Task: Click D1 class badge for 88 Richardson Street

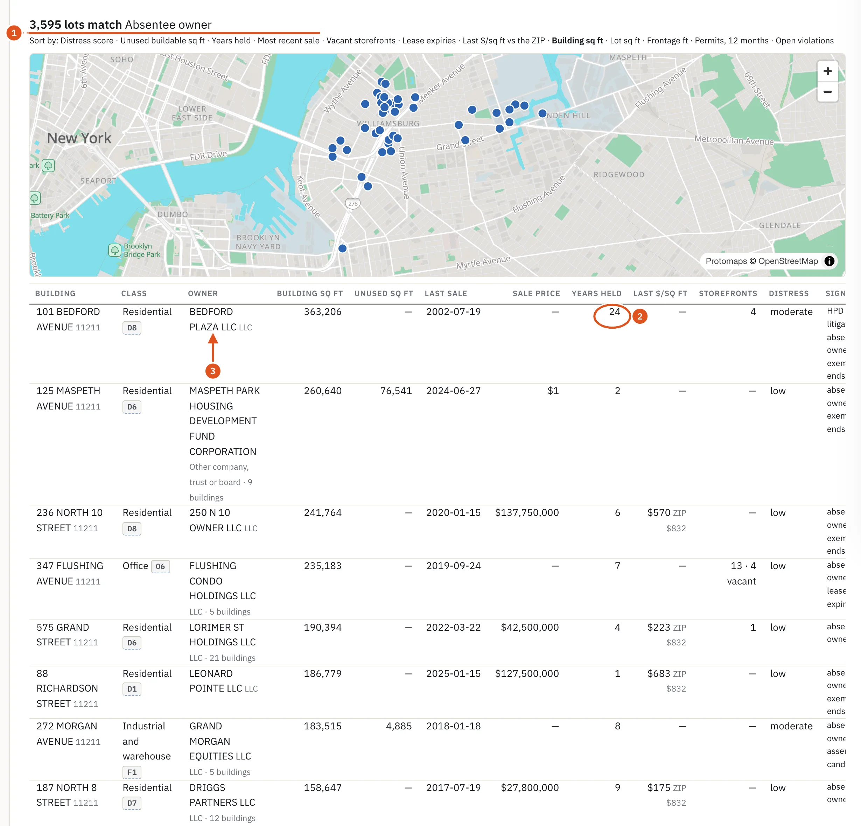Action: point(132,689)
